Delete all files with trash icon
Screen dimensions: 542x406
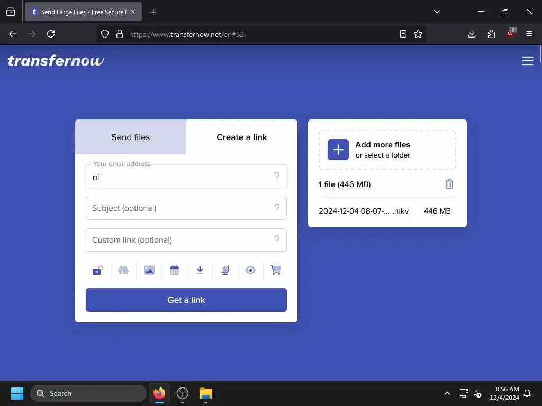449,184
